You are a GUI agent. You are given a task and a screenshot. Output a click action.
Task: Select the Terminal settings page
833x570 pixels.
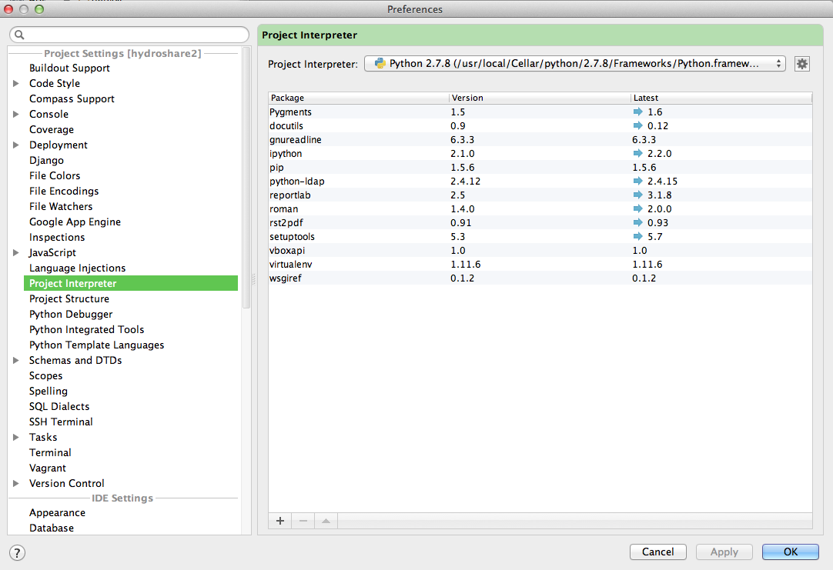(50, 453)
